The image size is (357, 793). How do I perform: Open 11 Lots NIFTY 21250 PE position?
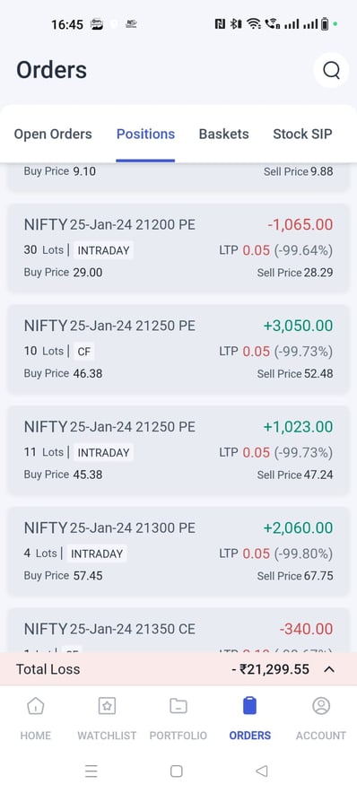(178, 450)
